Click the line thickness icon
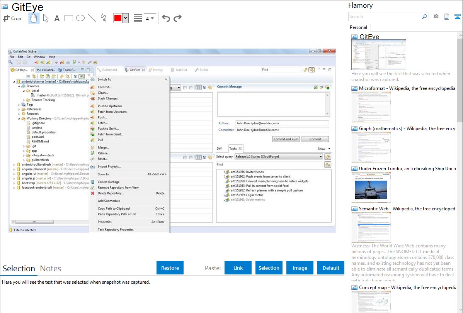The width and height of the screenshot is (463, 313). click(138, 18)
